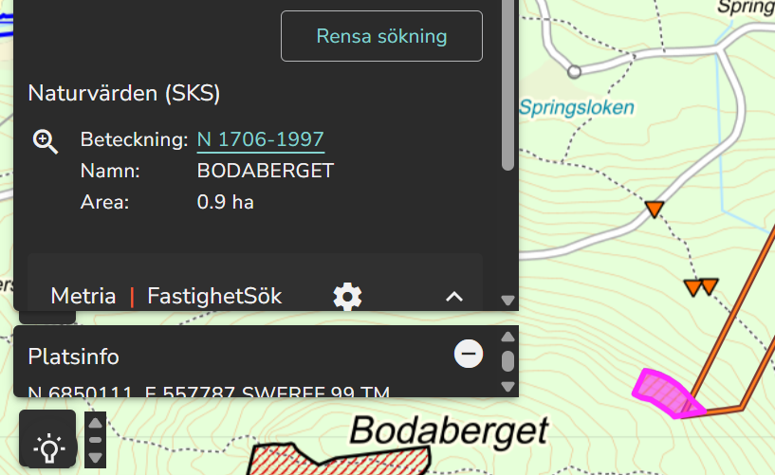Open the N 1706-1997 beteckning link
Viewport: 775px width, 475px height.
261,139
